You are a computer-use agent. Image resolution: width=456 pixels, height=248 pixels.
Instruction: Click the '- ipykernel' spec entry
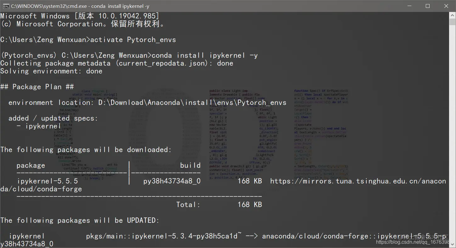click(39, 126)
